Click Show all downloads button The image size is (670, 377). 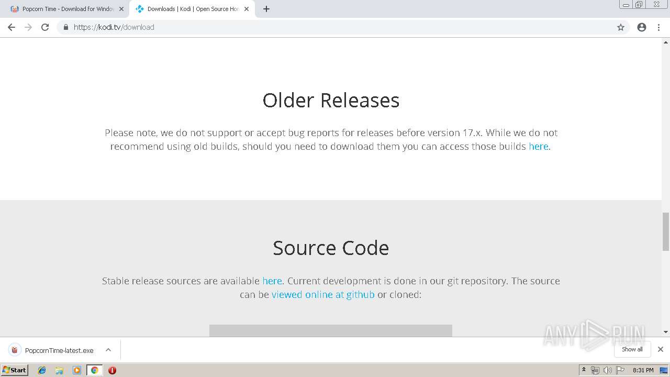632,349
